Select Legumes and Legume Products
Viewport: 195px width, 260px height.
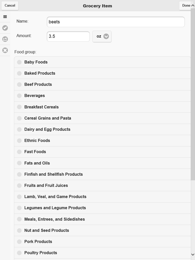click(x=19, y=208)
